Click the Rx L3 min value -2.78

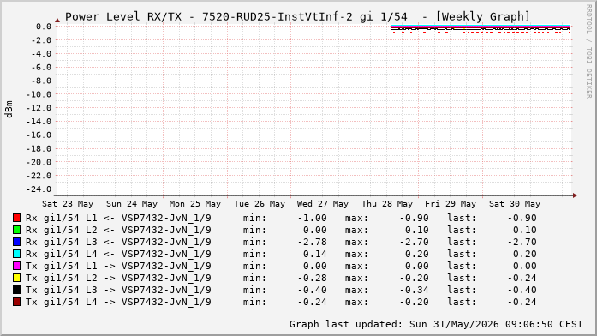click(313, 242)
